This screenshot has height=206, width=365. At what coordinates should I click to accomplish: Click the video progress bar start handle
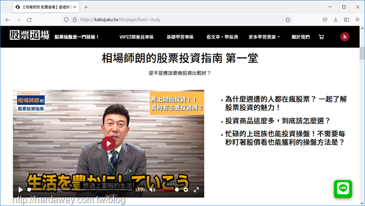[29, 190]
